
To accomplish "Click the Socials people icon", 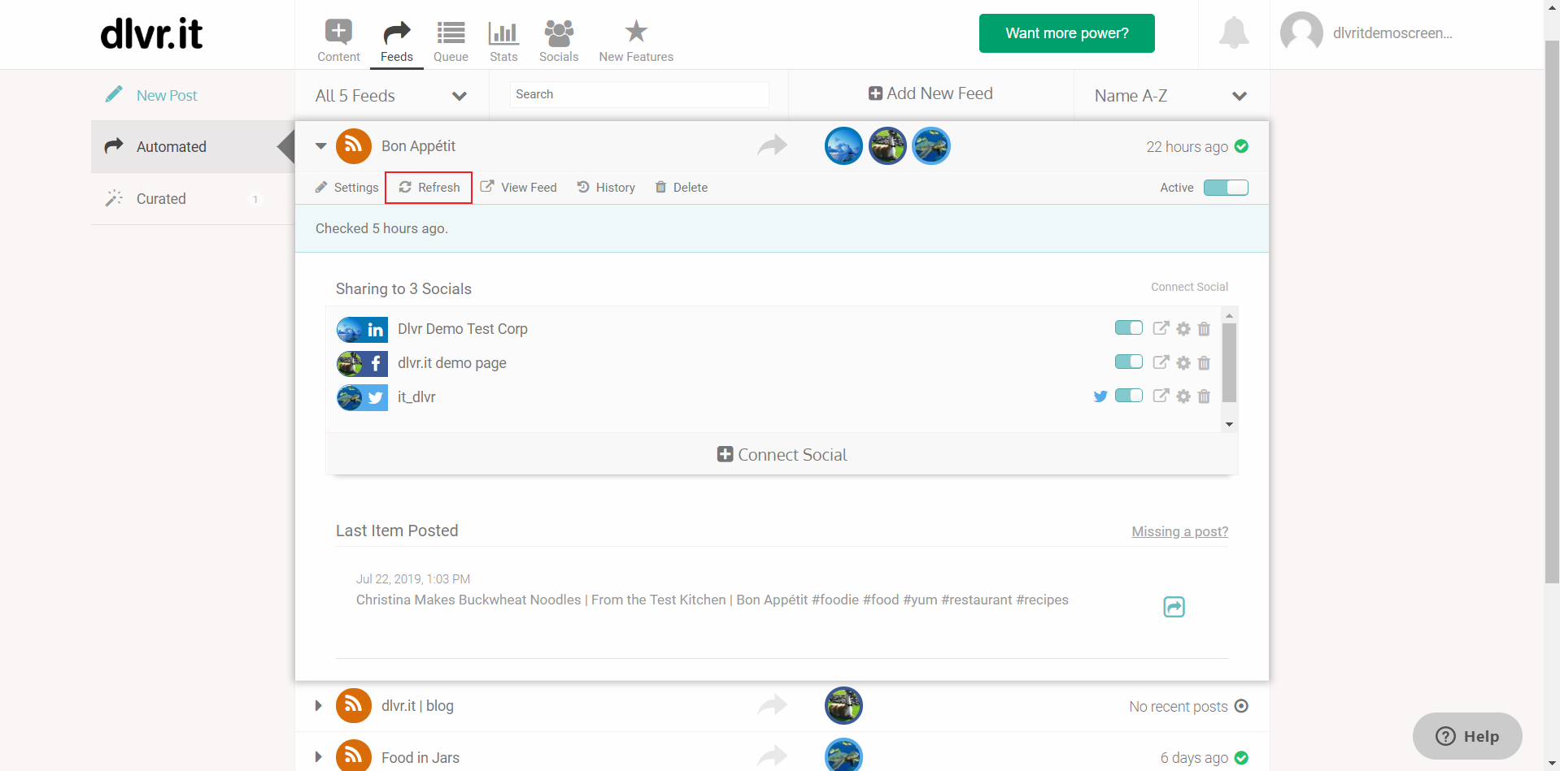I will [x=559, y=32].
